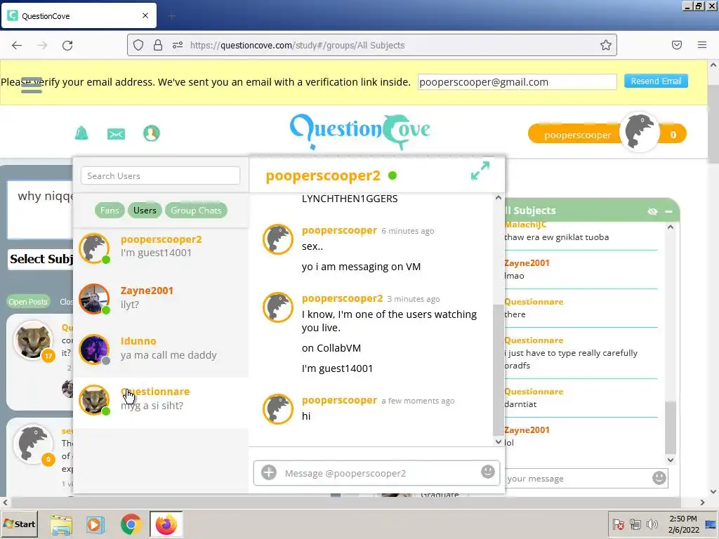719x539 pixels.
Task: Add attachment with the plus icon
Action: click(x=269, y=472)
